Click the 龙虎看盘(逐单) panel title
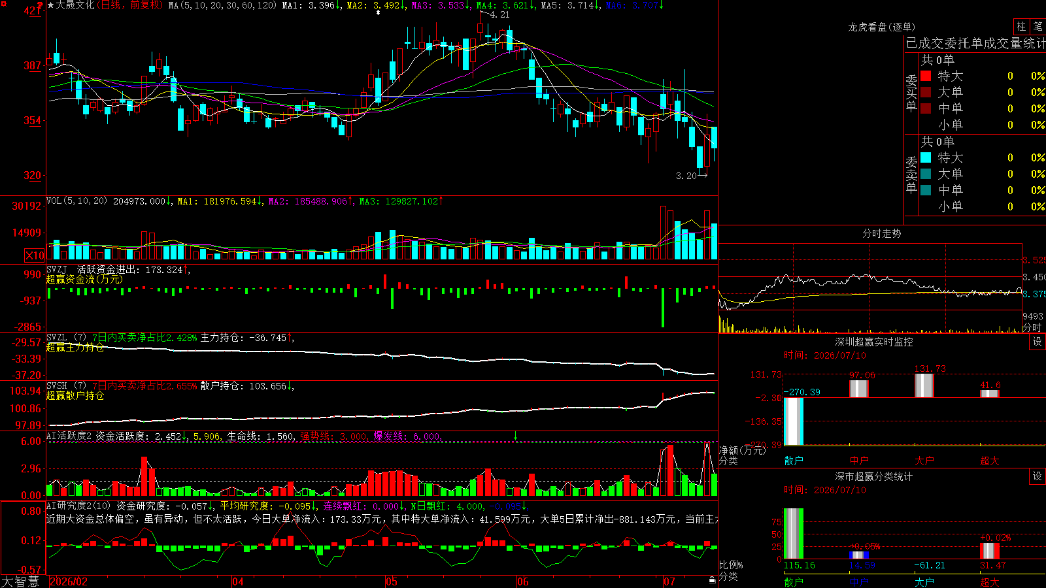 coord(881,27)
